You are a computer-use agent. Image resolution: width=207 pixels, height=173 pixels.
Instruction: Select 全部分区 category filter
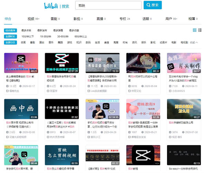[10, 42]
